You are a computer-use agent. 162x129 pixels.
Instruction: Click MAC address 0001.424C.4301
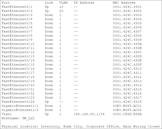(x=127, y=7)
